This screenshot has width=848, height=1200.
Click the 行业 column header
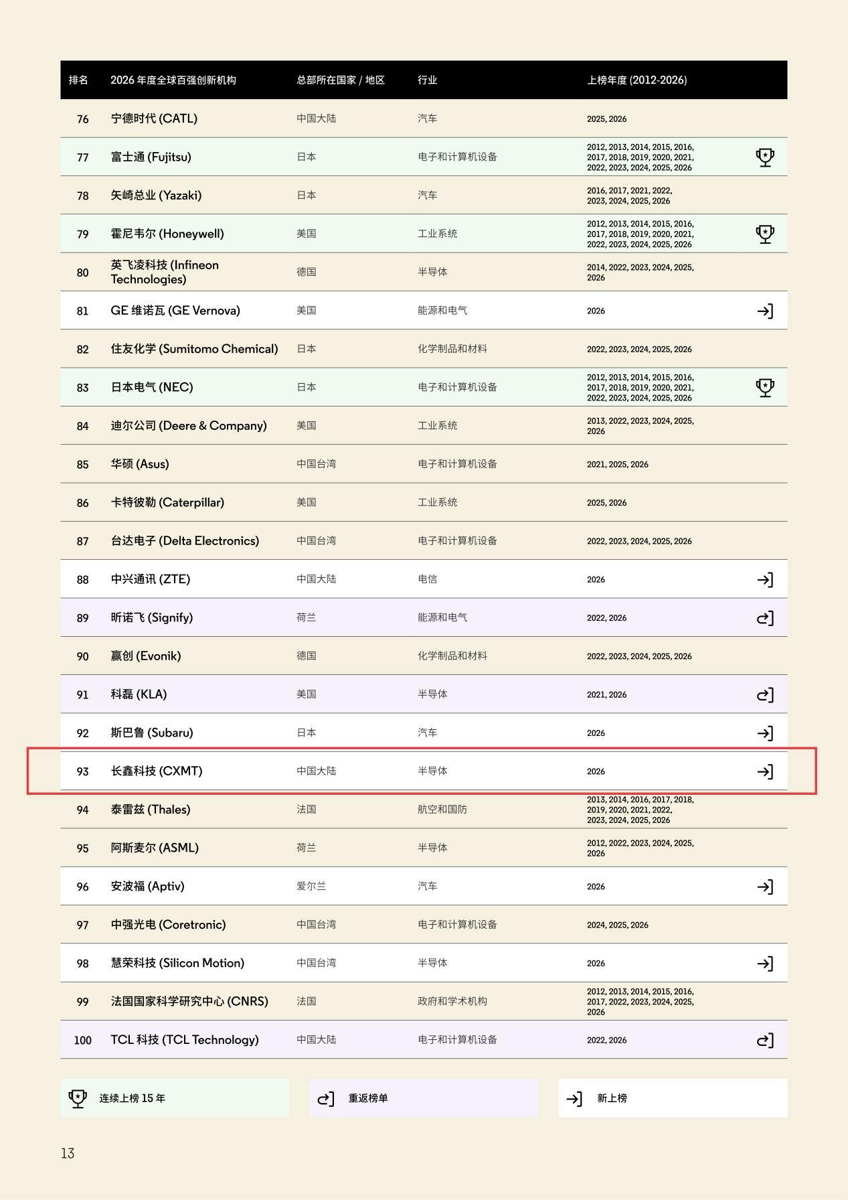click(427, 80)
